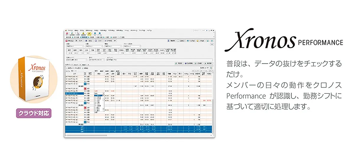Collapse the filter panel with the up-caret button
The image size is (354, 163).
pos(212,44)
